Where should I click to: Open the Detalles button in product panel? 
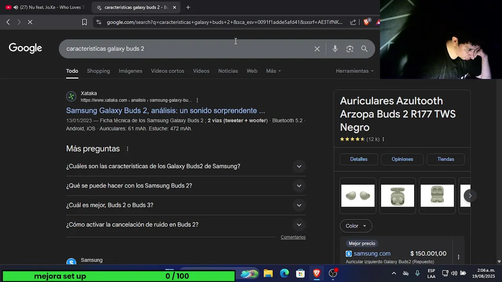359,159
